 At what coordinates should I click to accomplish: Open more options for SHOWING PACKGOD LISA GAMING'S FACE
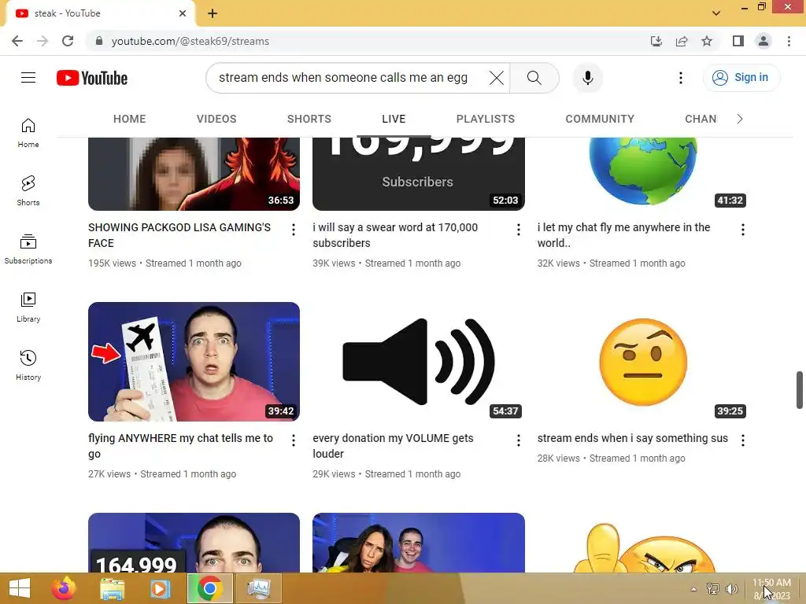coord(294,230)
